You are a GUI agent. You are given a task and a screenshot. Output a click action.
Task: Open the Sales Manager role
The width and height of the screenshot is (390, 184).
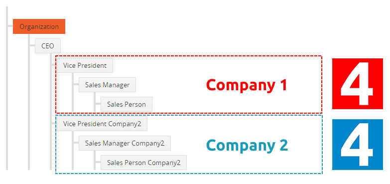click(x=107, y=85)
